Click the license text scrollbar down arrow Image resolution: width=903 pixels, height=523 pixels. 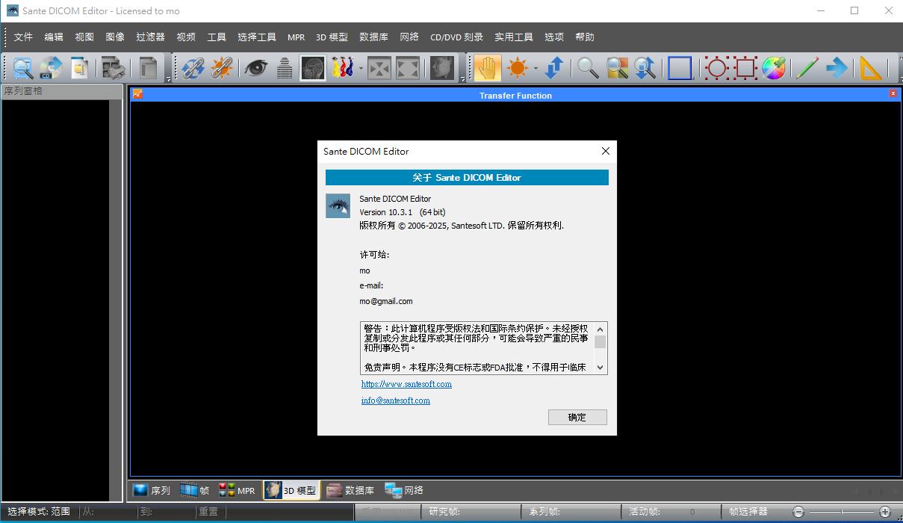pos(601,368)
